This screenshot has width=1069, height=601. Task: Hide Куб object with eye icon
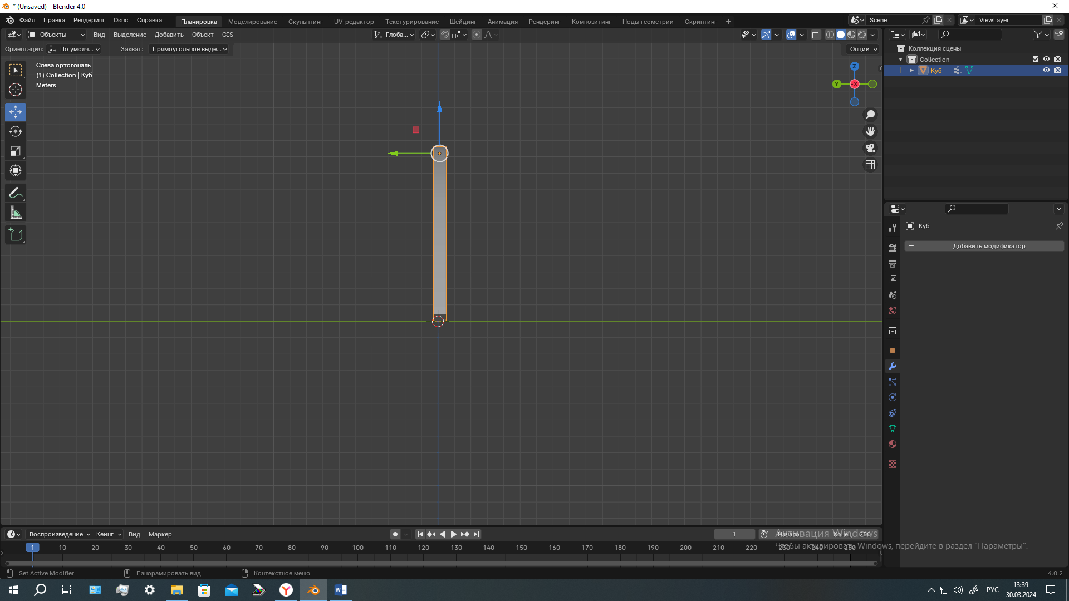(1046, 70)
